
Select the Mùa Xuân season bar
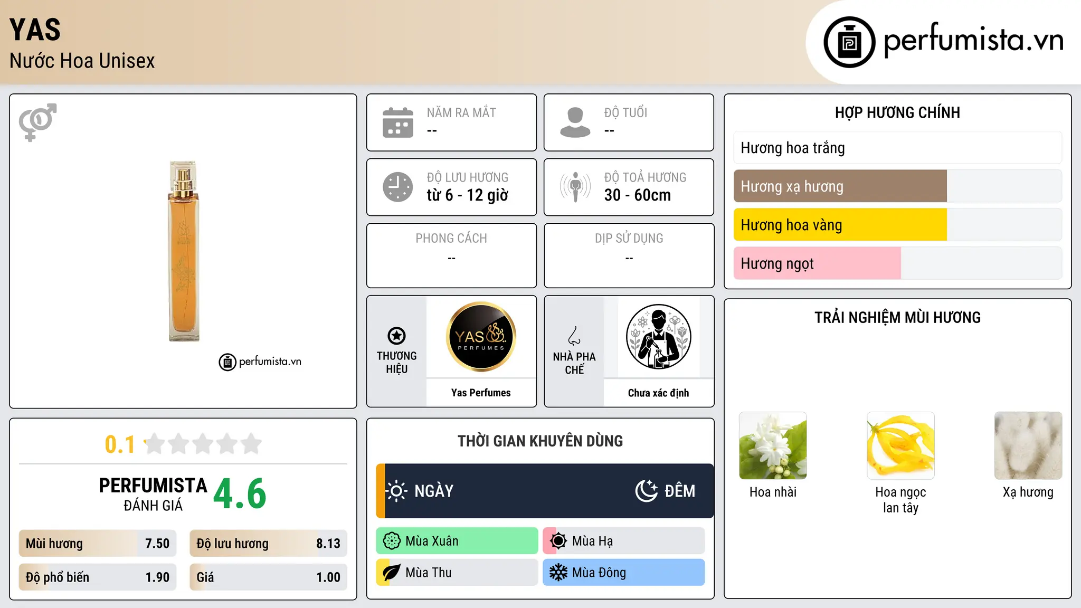tap(457, 541)
